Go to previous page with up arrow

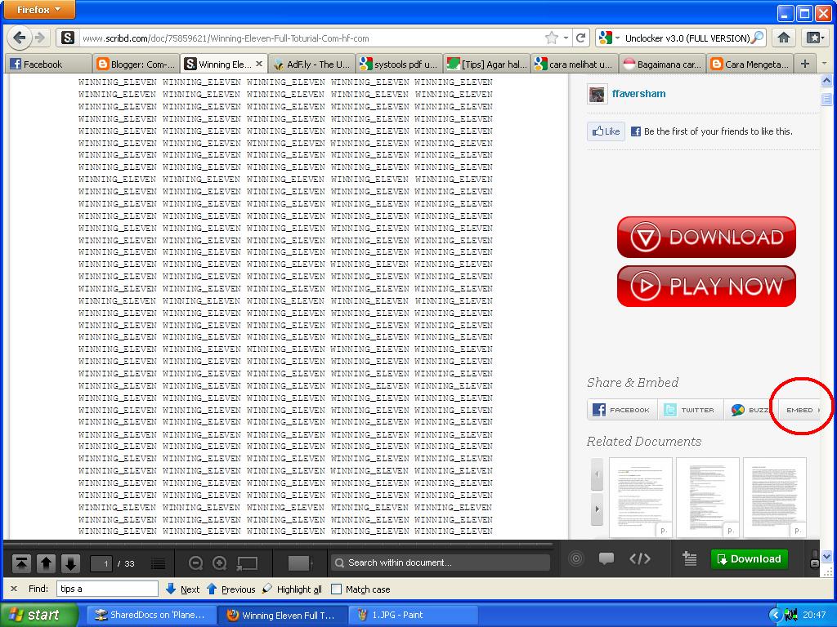click(46, 563)
